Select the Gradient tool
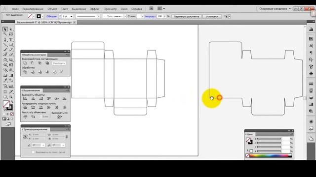Viewport: 316px width, 177px height. click(11, 75)
